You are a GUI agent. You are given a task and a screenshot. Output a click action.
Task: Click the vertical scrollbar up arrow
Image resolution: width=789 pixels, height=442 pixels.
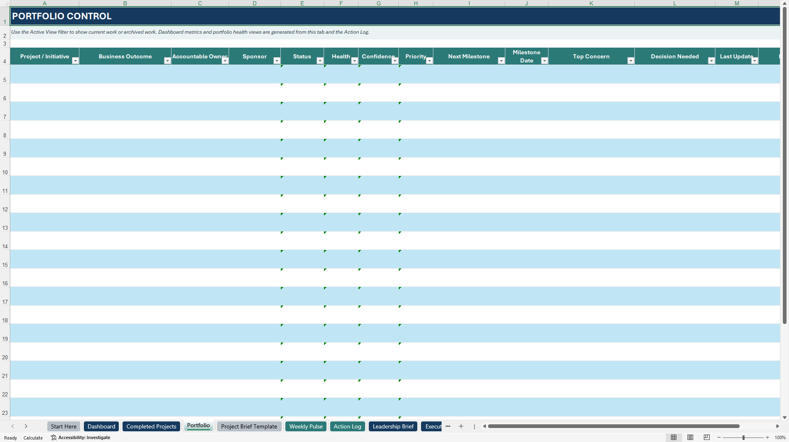click(784, 3)
